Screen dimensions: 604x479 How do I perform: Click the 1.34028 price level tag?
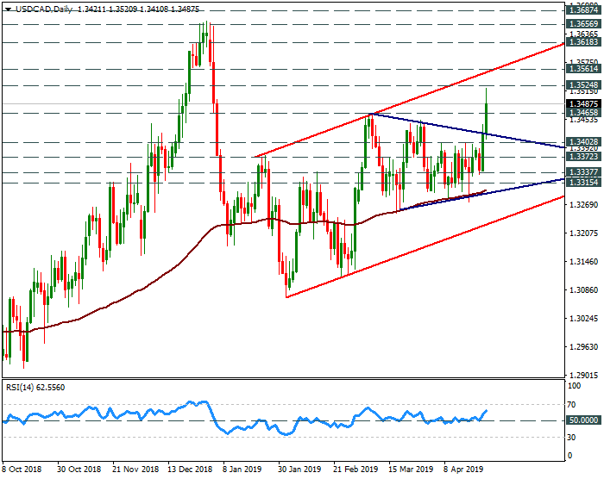click(583, 142)
